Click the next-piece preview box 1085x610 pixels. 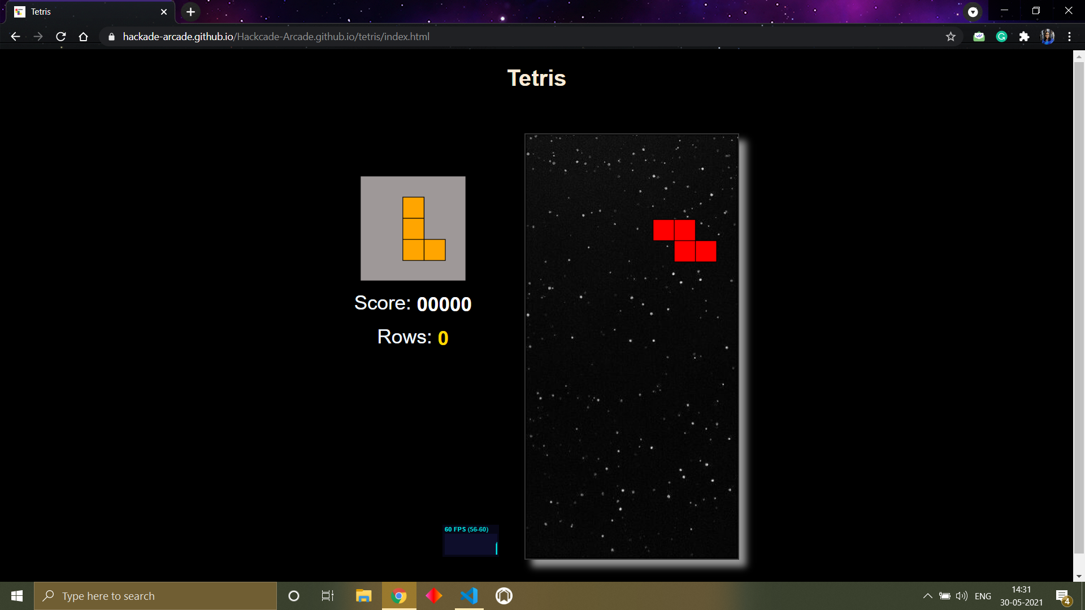tap(413, 228)
